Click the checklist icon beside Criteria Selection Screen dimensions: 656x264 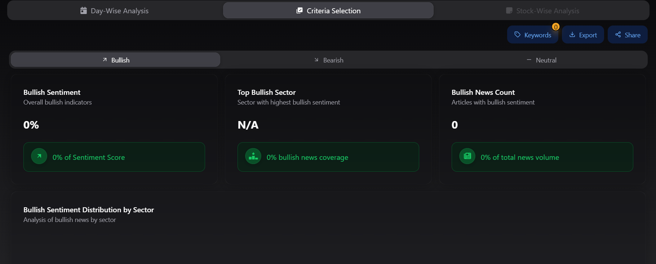pyautogui.click(x=299, y=10)
